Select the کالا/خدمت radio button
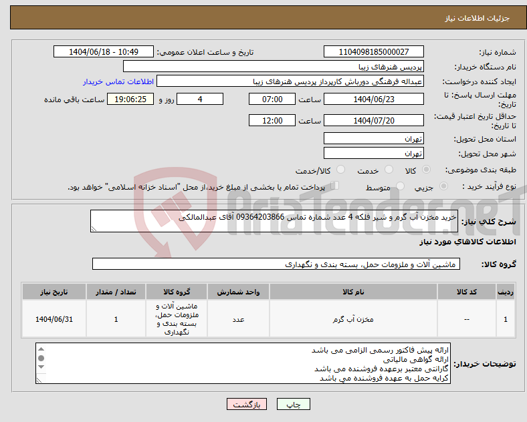 click(x=340, y=170)
